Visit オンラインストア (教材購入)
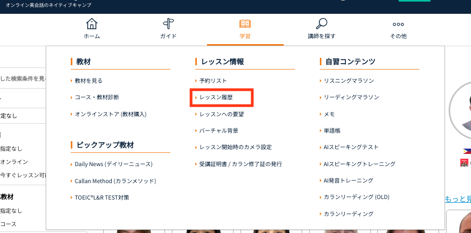 [110, 114]
